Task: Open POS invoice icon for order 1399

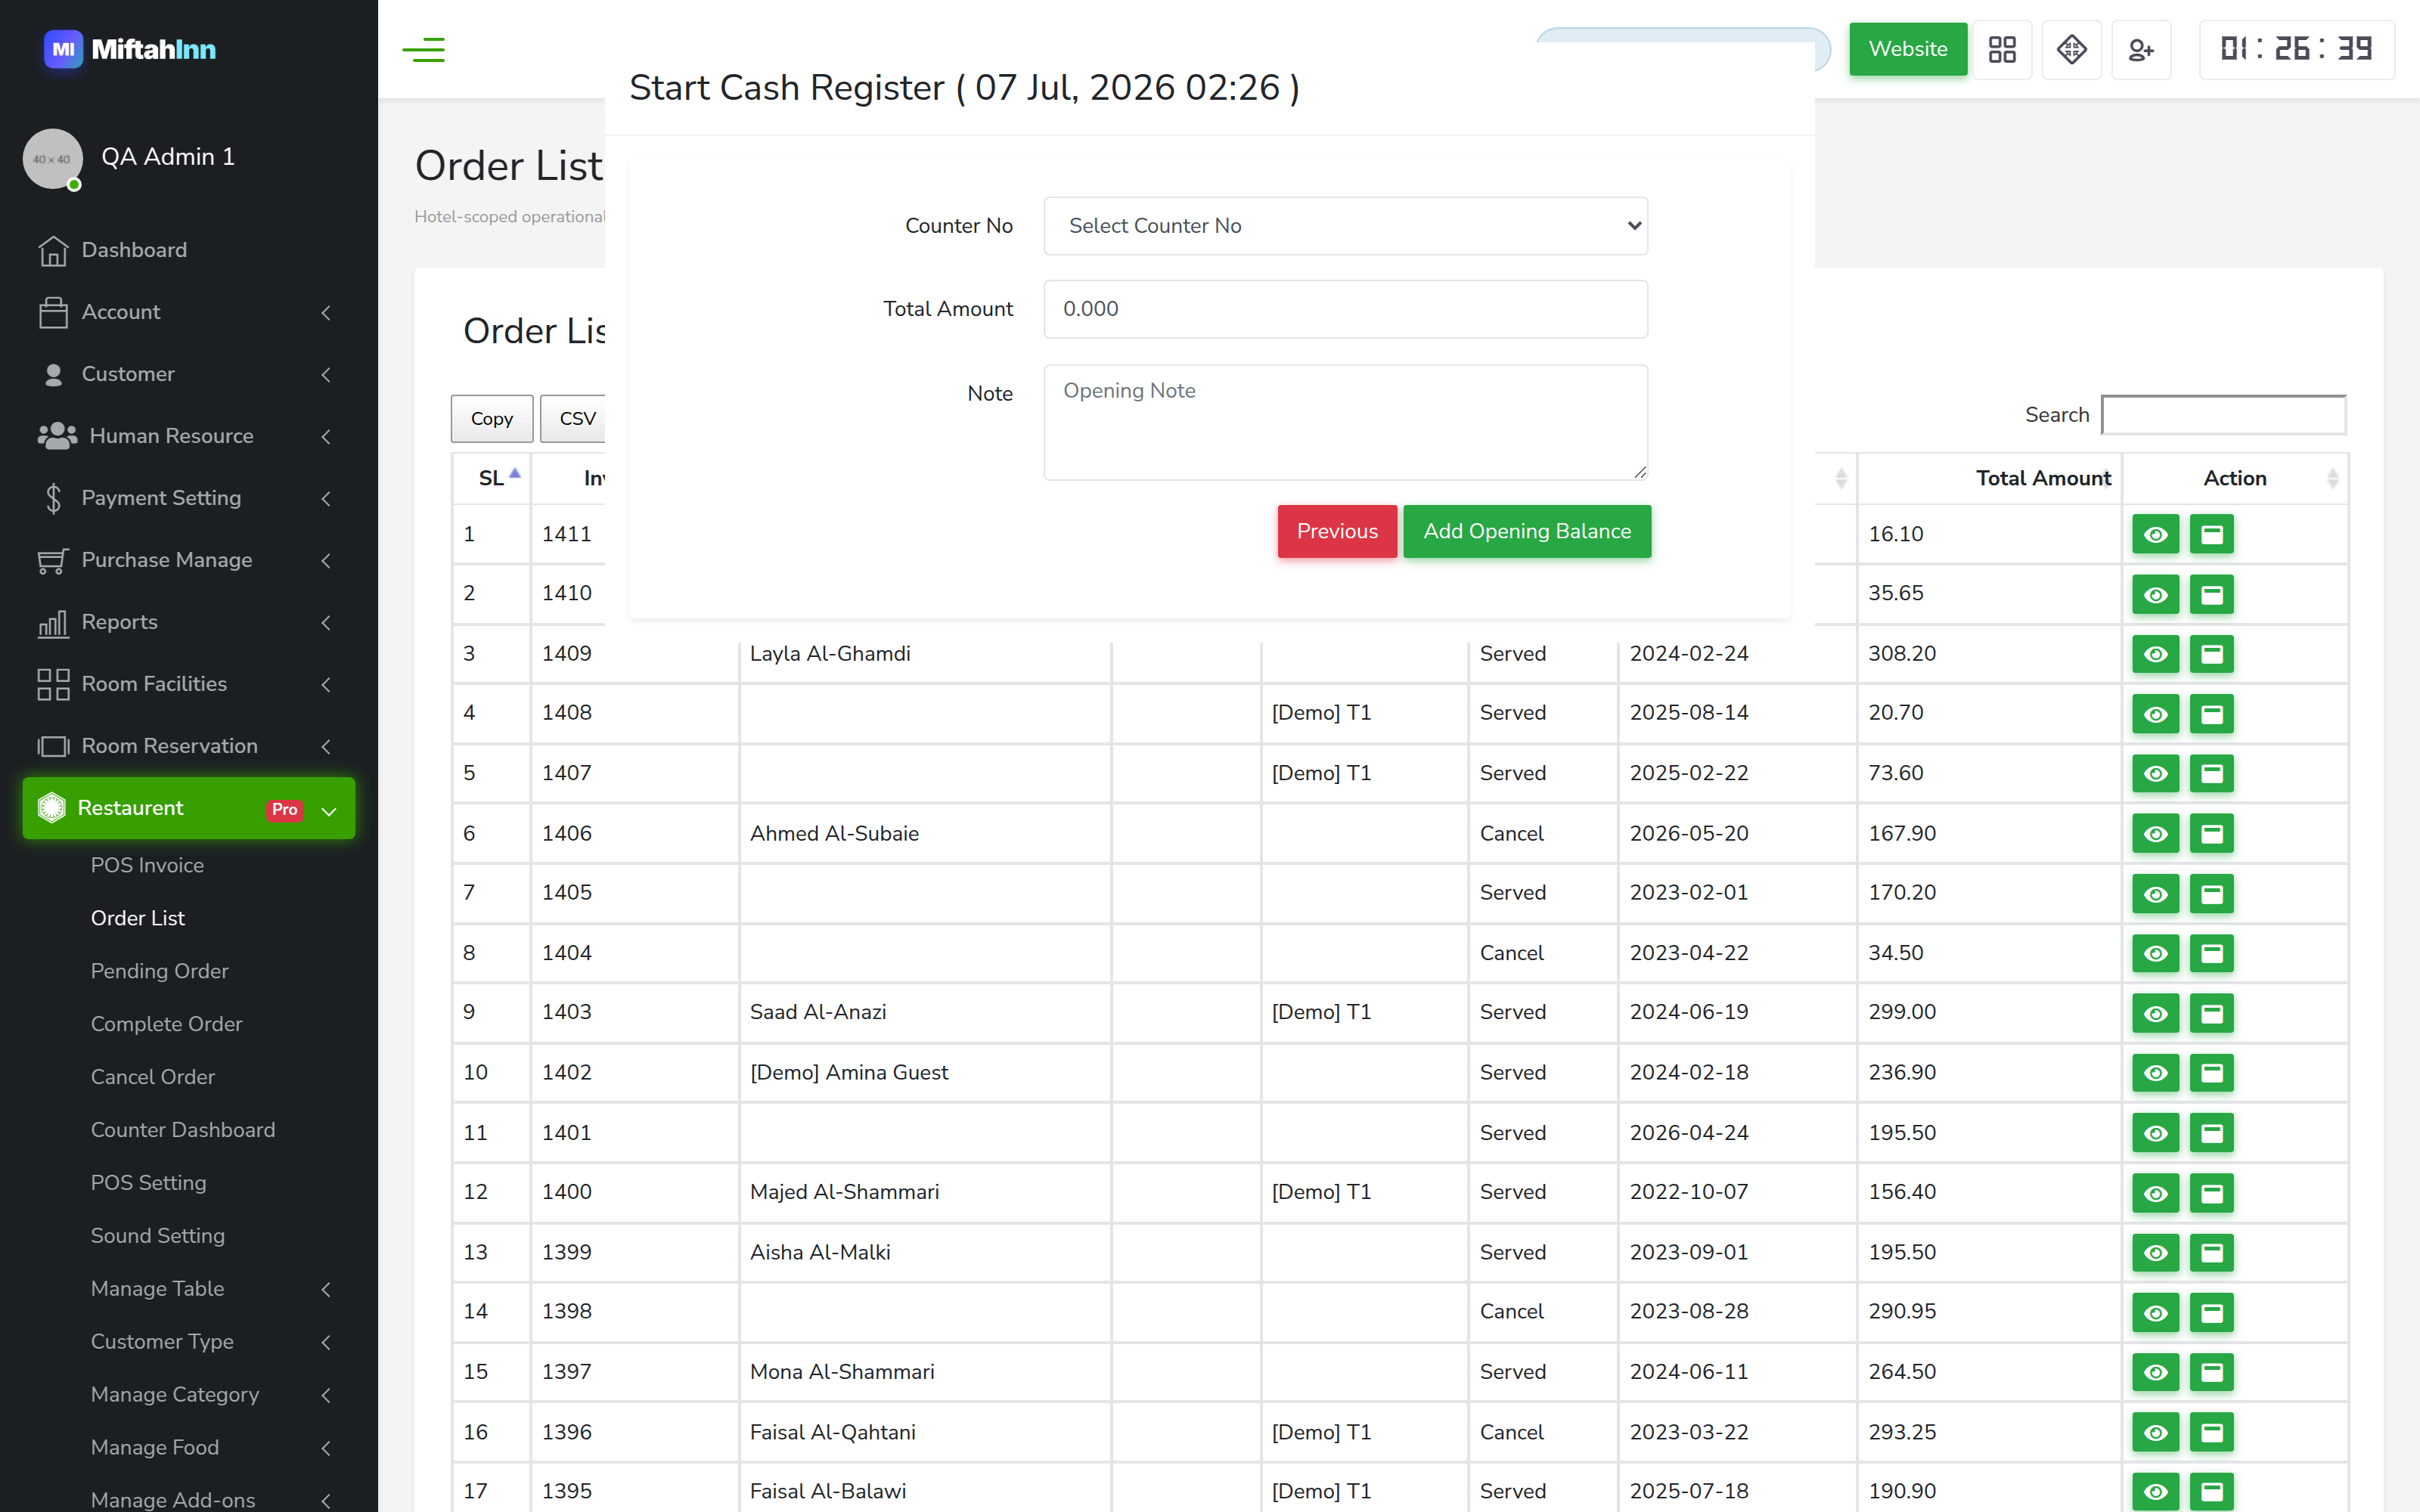Action: point(2211,1252)
